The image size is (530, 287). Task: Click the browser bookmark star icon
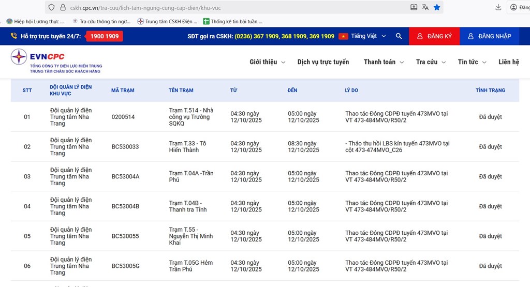[437, 7]
